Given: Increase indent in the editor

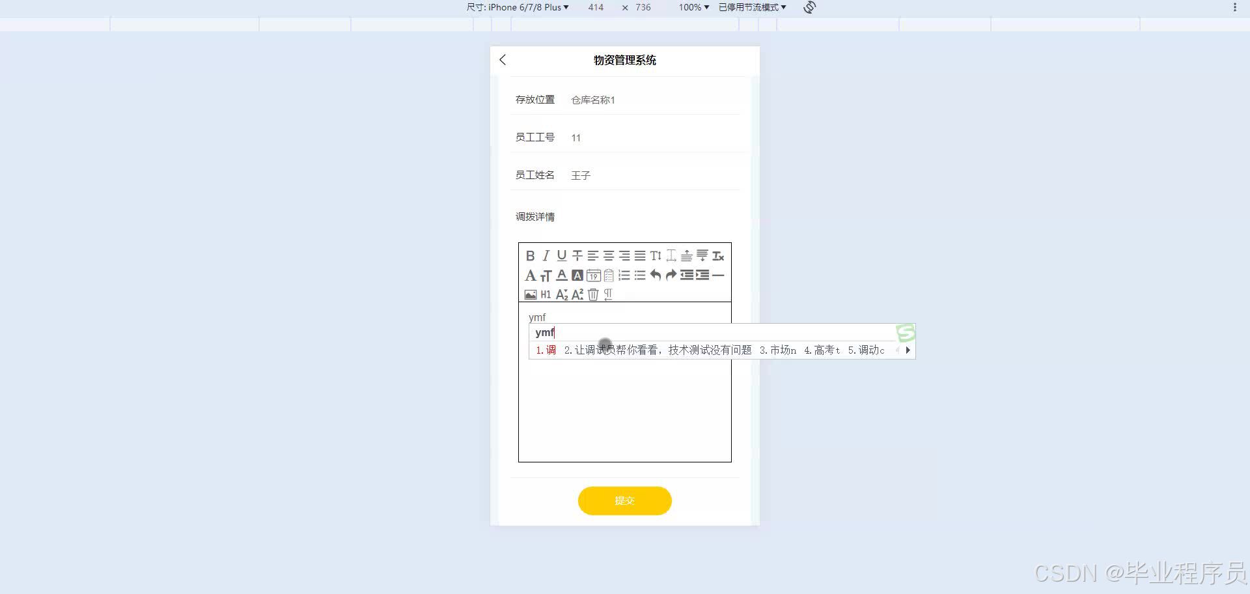Looking at the screenshot, I should (x=702, y=276).
